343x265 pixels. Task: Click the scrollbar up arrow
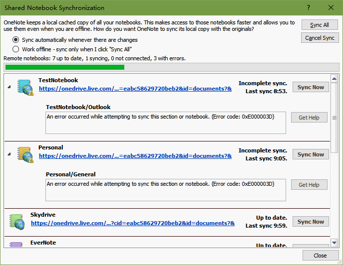pos(334,79)
